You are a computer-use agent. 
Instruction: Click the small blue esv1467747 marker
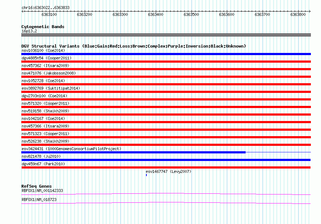(146, 175)
